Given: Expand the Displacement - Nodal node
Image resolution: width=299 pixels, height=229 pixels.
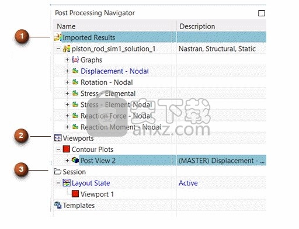Looking at the screenshot, I should click(x=67, y=71).
